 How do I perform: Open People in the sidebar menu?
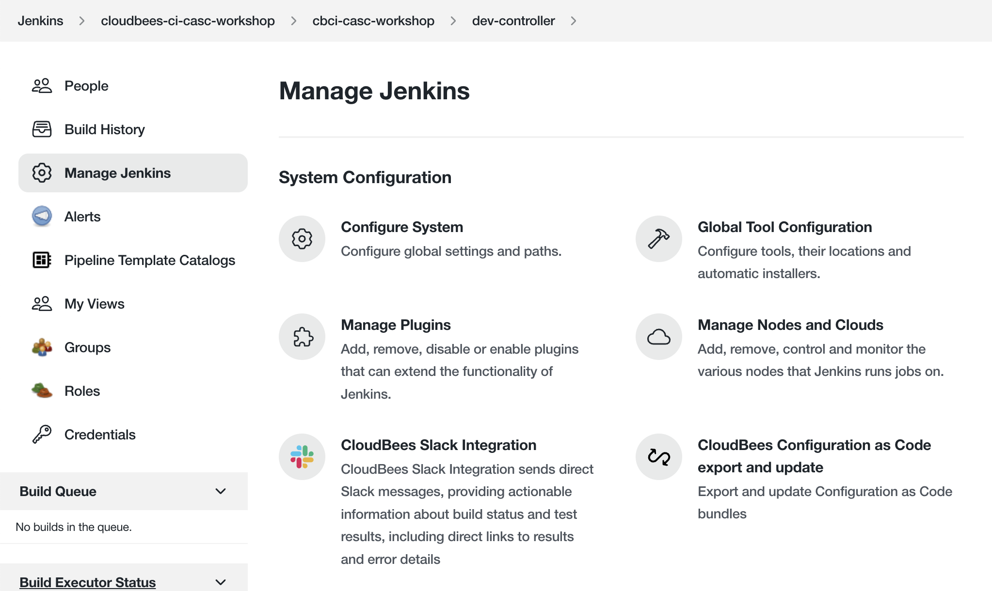[x=86, y=86]
